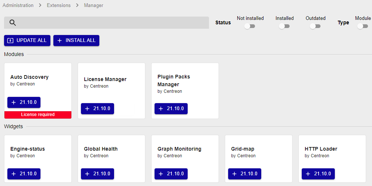Switch on the Outdated status filter

315,26
